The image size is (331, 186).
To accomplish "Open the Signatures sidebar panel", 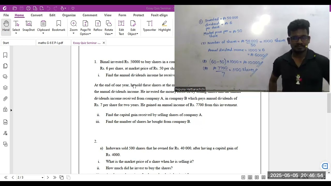I will pyautogui.click(x=5, y=133).
